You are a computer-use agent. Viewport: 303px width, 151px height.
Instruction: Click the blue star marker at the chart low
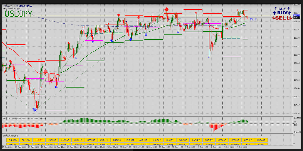coord(35,109)
